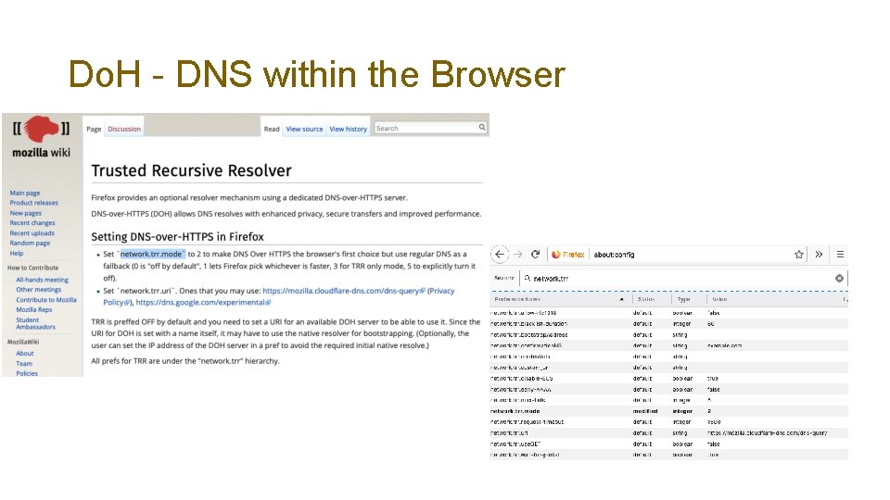Select the network.trr.confirmationNS preference row
Screen dimensions: 890x500
[668, 345]
